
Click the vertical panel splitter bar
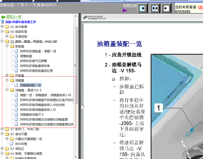click(80, 86)
